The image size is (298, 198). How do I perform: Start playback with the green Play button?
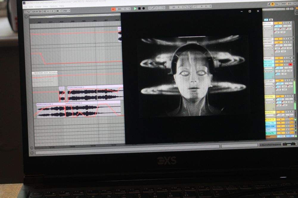coord(135,9)
